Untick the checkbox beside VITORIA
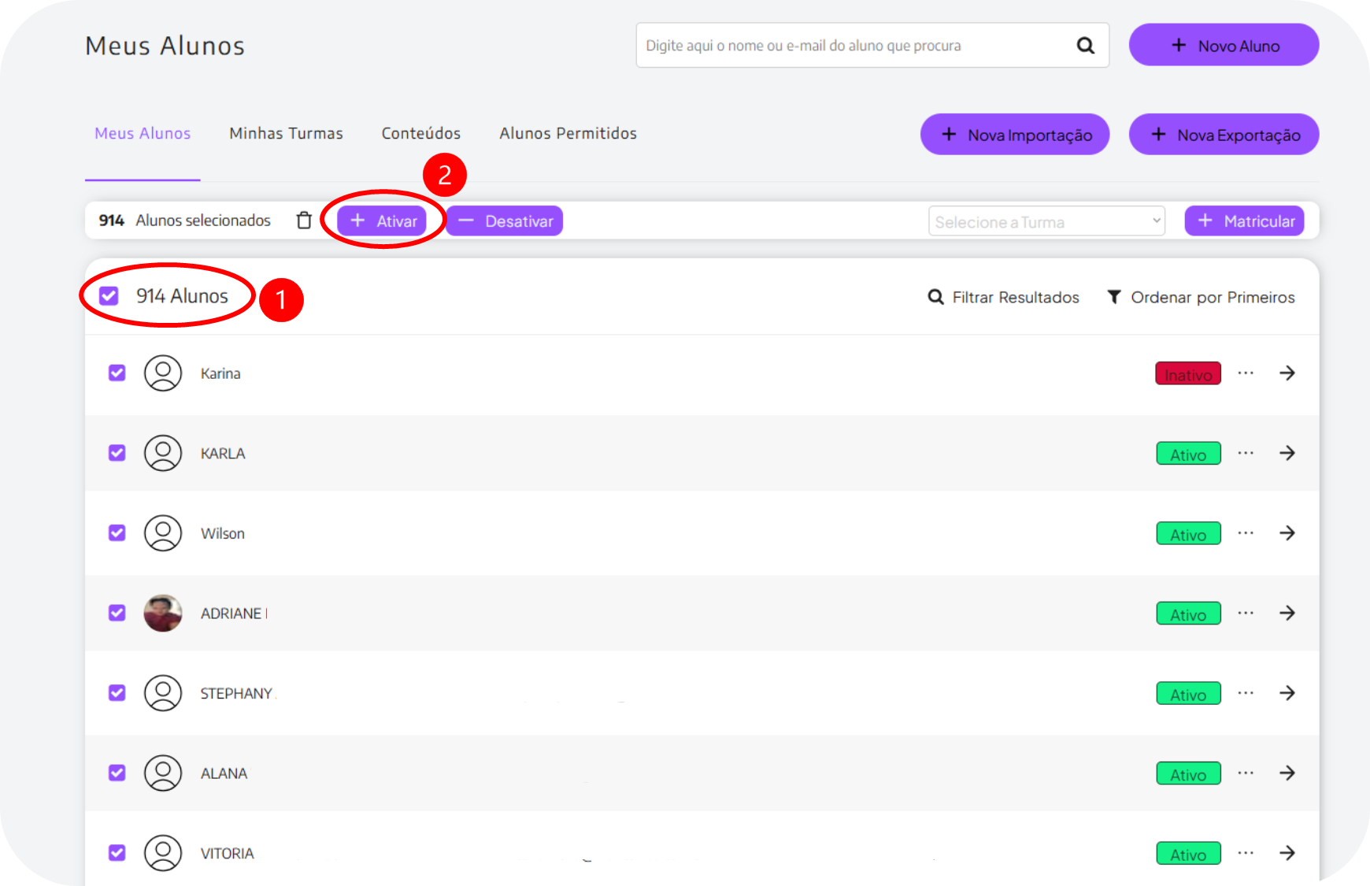Image resolution: width=1370 pixels, height=886 pixels. click(x=117, y=853)
